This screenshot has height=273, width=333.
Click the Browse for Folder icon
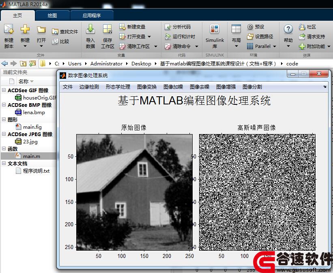pyautogui.click(x=32, y=63)
